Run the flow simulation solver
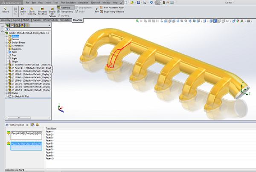Viewport: 256px width, 172px height. pos(97,10)
